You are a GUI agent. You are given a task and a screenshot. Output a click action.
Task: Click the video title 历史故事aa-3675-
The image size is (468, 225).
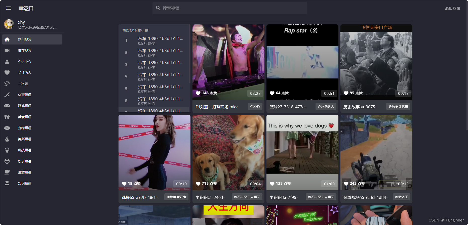pyautogui.click(x=360, y=107)
